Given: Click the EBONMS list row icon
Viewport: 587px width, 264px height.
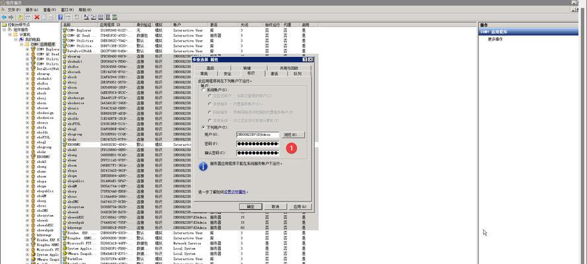Looking at the screenshot, I should click(65, 145).
